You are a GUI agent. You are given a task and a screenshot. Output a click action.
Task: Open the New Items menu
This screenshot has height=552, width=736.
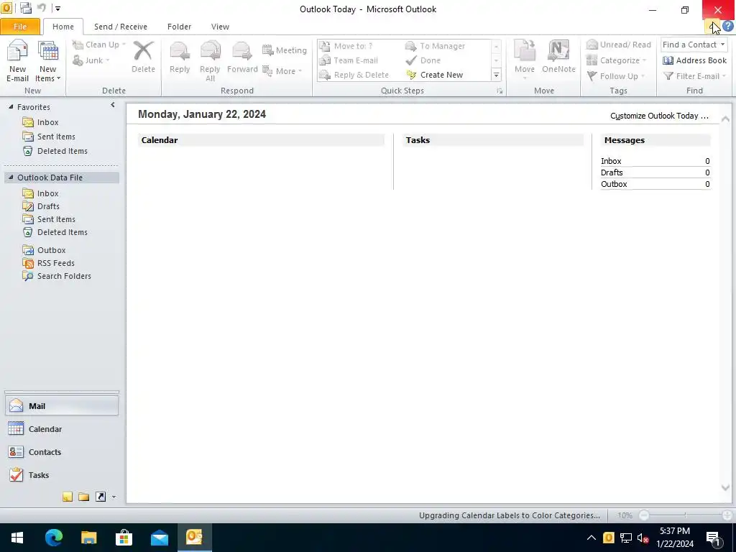48,61
